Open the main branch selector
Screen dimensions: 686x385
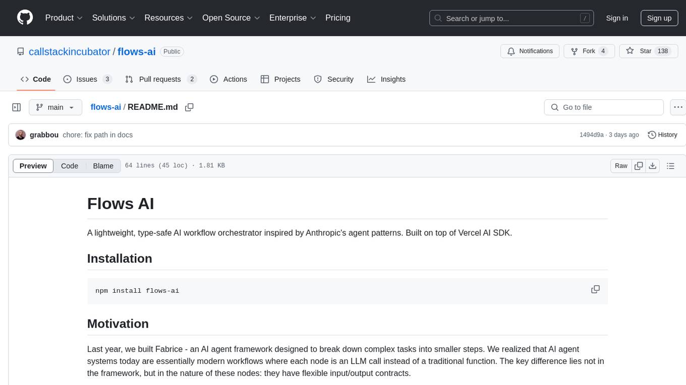pyautogui.click(x=55, y=107)
